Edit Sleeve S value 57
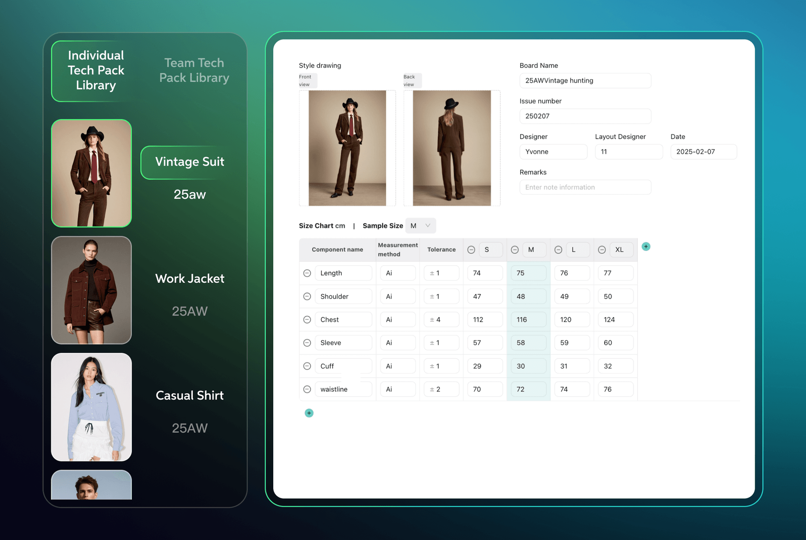The image size is (806, 540). (x=485, y=343)
